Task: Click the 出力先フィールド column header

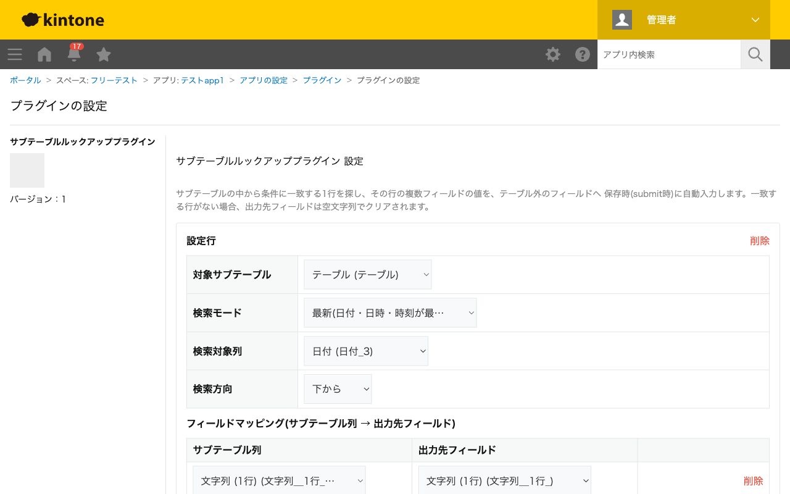Action: (x=525, y=450)
